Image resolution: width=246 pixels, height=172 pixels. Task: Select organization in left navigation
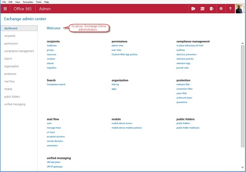12,66
